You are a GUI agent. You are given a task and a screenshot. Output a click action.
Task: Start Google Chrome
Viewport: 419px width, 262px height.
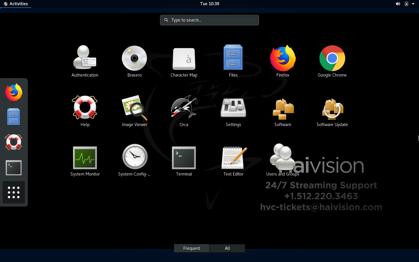(x=332, y=58)
